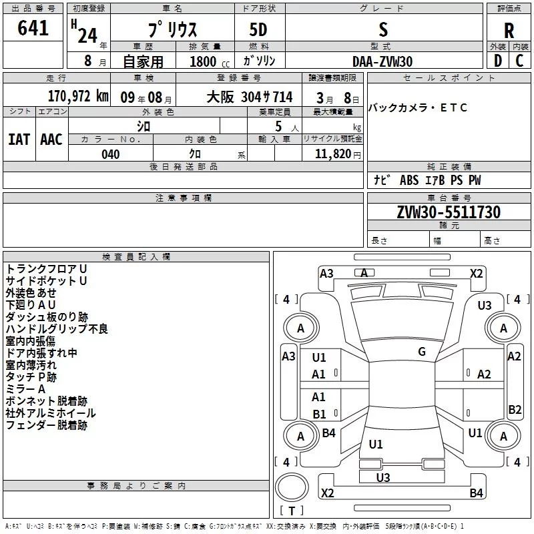Select exterior grade D under 外装

click(497, 61)
